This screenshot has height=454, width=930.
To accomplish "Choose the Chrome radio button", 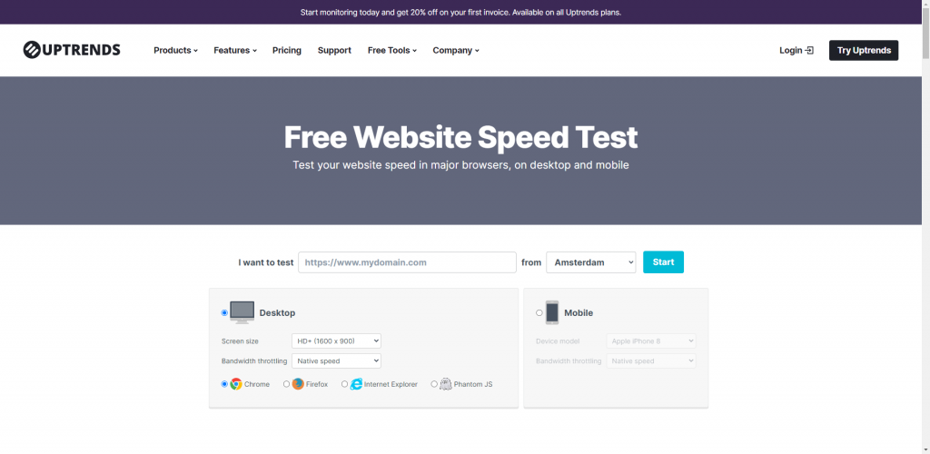I will click(x=224, y=384).
